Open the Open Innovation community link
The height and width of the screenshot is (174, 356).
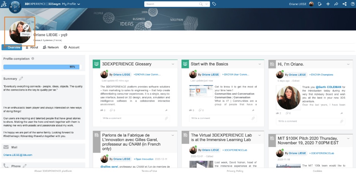click(x=144, y=159)
